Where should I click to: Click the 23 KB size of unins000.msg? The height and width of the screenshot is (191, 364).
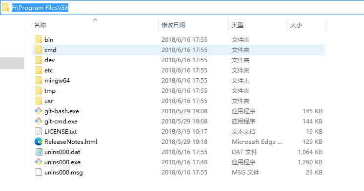click(314, 172)
